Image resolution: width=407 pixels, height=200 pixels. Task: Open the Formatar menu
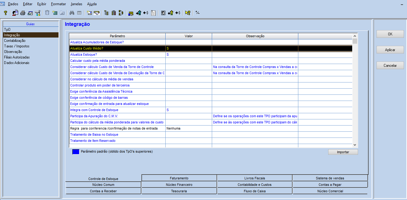tap(58, 4)
